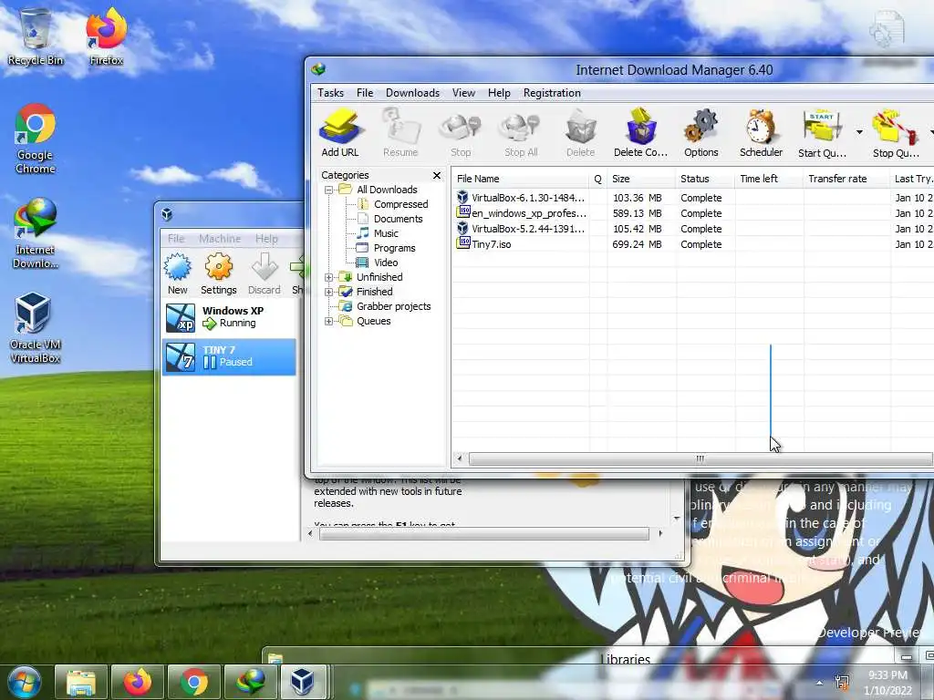Viewport: 934px width, 700px height.
Task: Open the File menu in IDM
Action: tap(365, 93)
